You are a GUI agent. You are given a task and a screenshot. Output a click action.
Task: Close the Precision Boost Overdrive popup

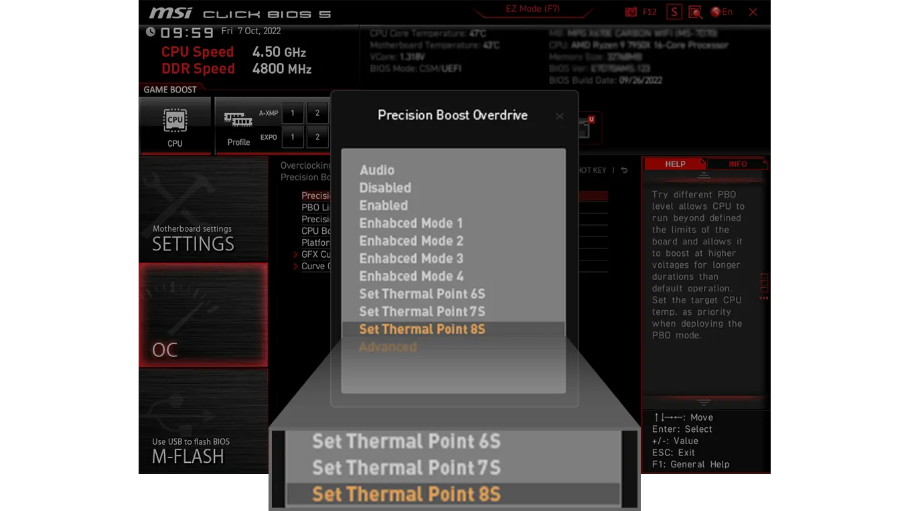[559, 116]
